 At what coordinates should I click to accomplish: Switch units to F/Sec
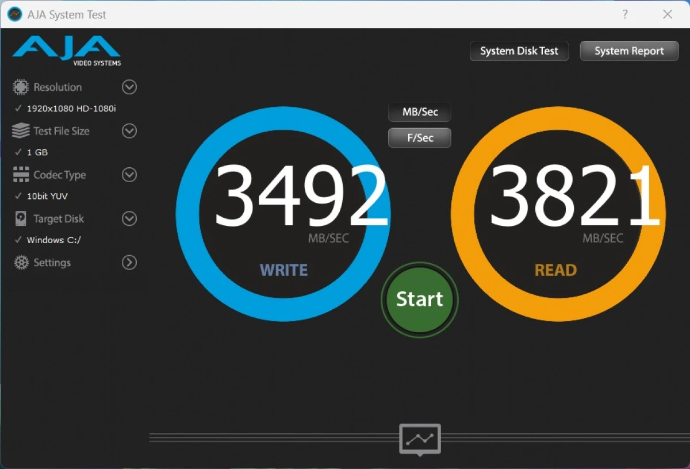click(420, 138)
